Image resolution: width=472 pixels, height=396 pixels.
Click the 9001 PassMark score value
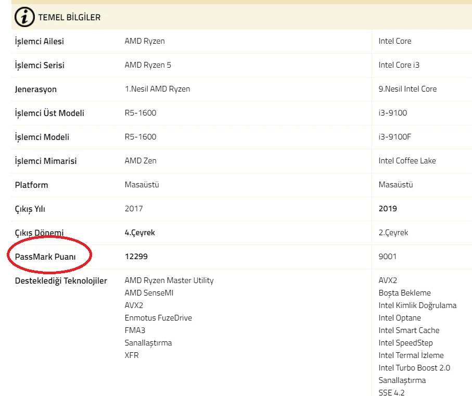click(388, 257)
